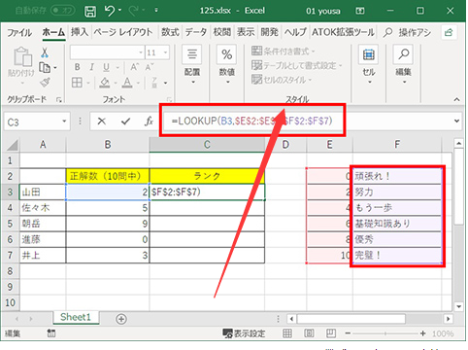The width and height of the screenshot is (468, 350).
Task: Switch to Page Layout view icon
Action: 309,333
